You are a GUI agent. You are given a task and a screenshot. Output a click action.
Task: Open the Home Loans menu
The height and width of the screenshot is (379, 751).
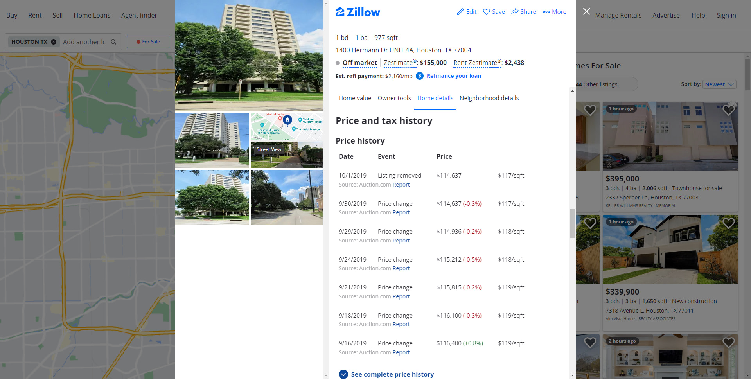point(92,15)
